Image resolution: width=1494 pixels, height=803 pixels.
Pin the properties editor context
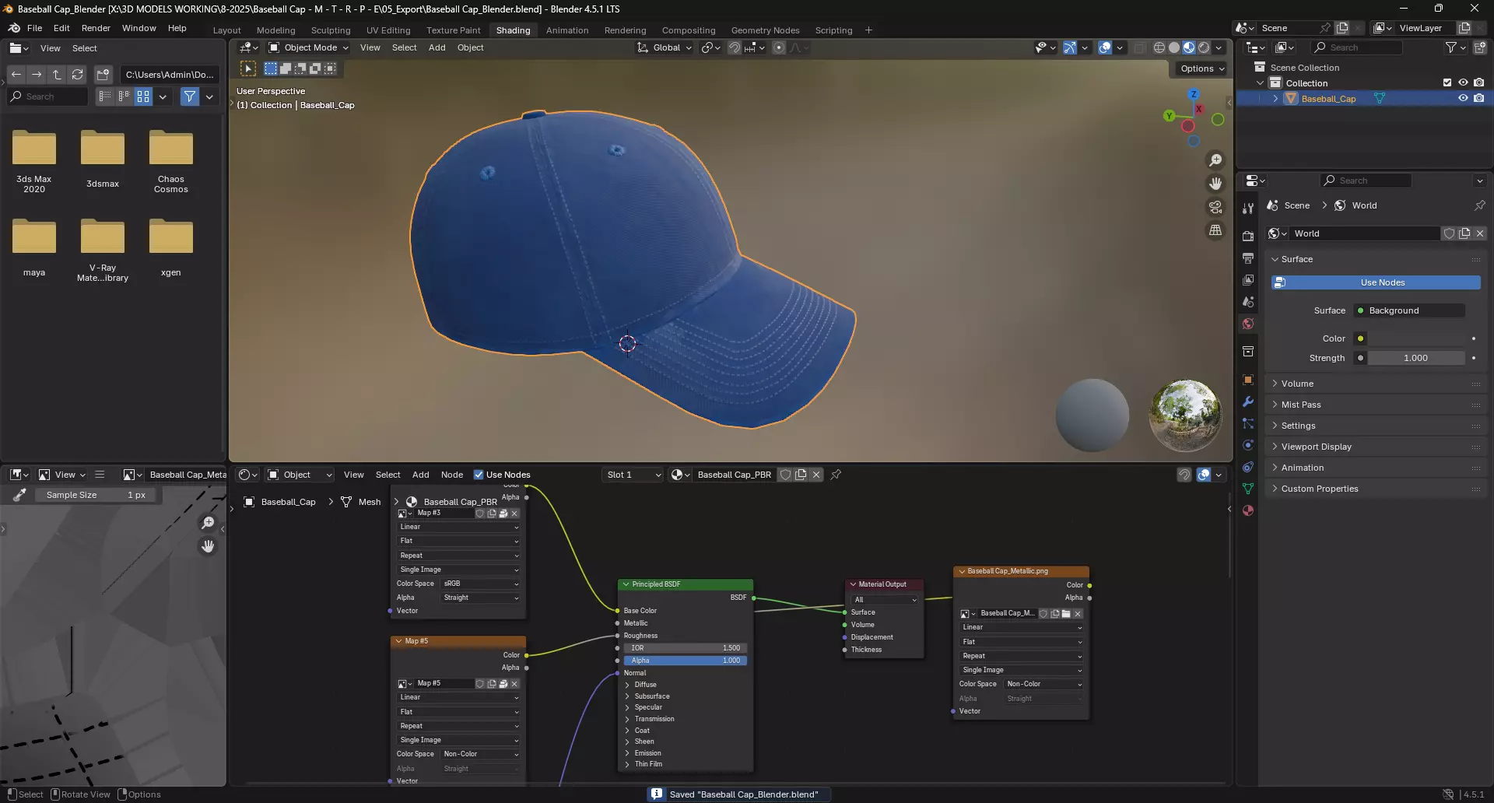(x=1479, y=205)
